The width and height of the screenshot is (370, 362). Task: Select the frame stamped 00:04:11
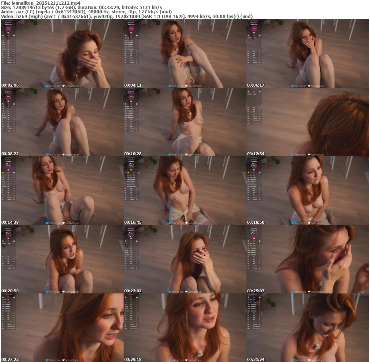[185, 53]
